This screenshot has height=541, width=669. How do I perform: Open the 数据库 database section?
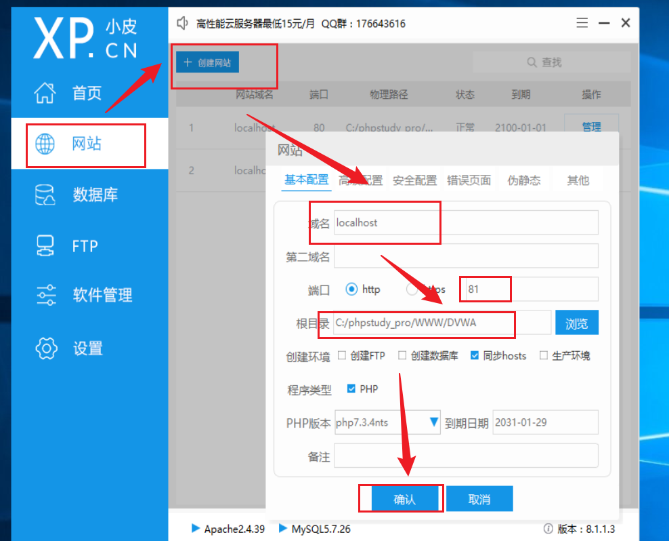coord(76,195)
